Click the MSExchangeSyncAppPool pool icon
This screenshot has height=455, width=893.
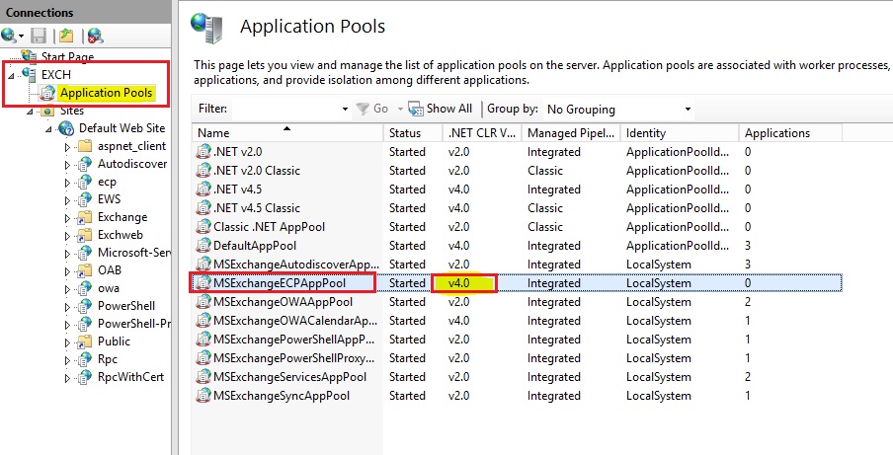click(203, 395)
